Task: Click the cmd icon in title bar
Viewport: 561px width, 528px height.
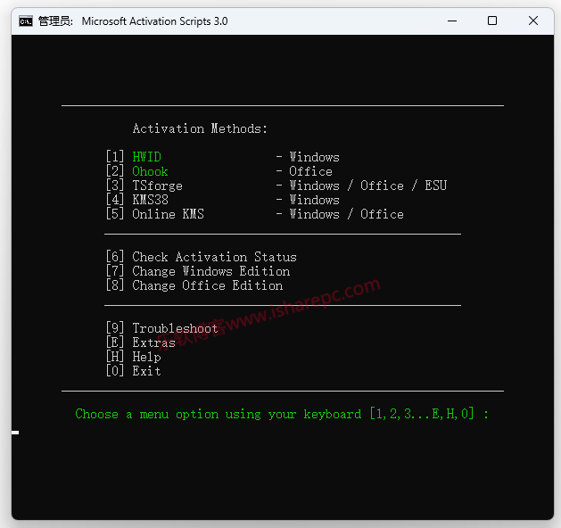Action: [x=26, y=21]
